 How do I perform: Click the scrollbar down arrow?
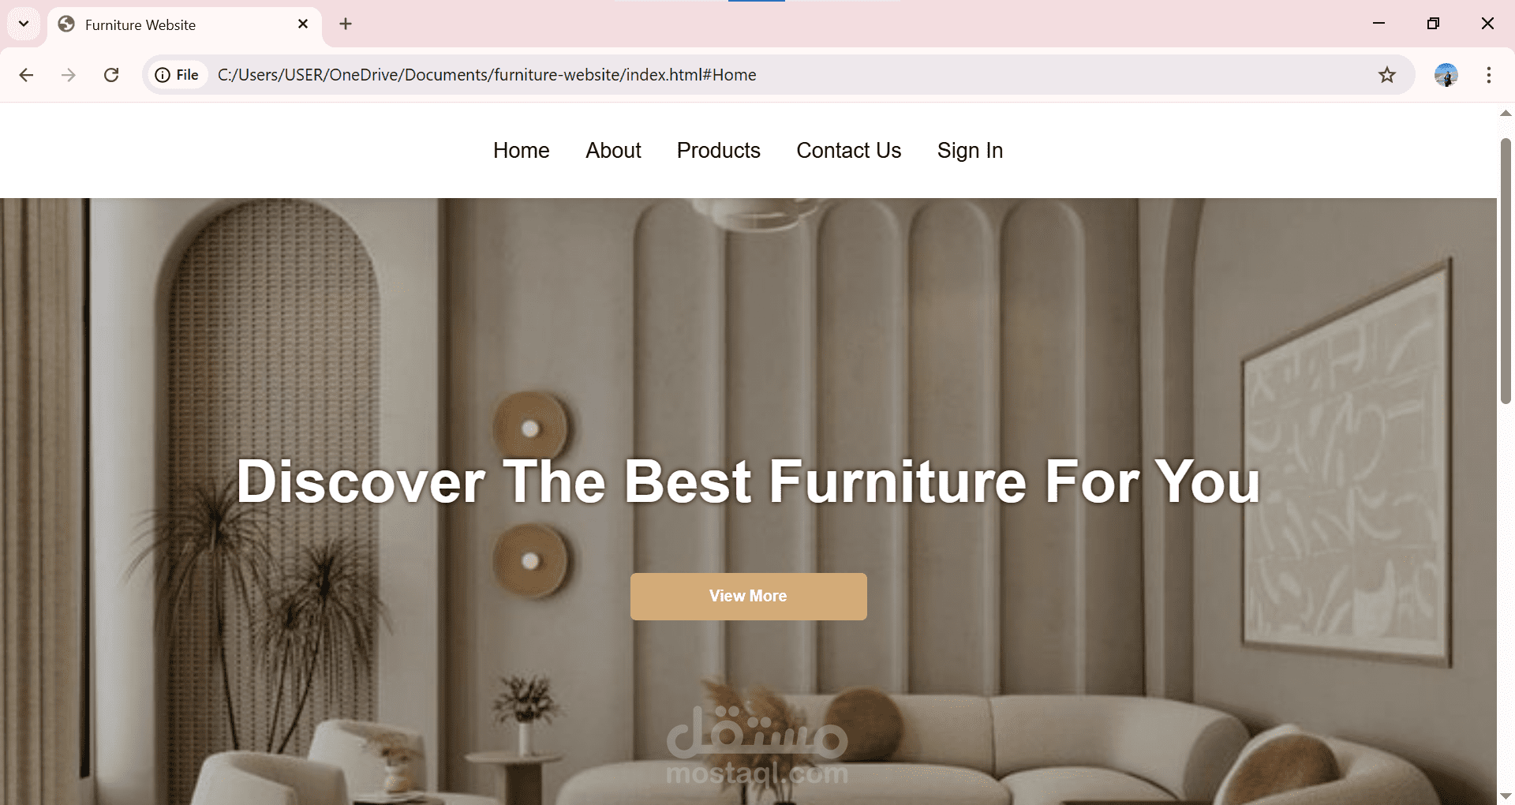[1506, 796]
